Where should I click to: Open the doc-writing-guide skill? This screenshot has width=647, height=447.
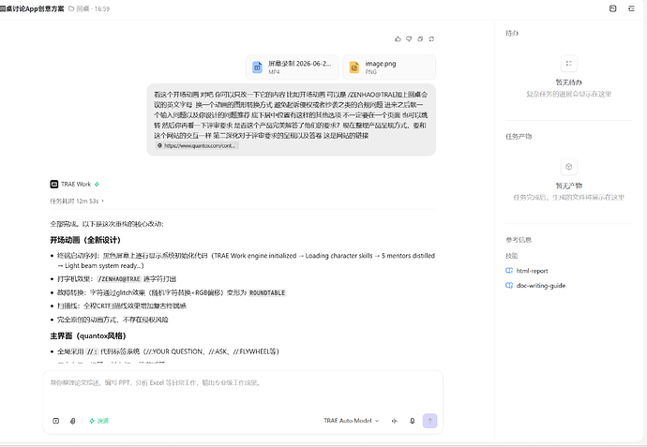point(535,286)
